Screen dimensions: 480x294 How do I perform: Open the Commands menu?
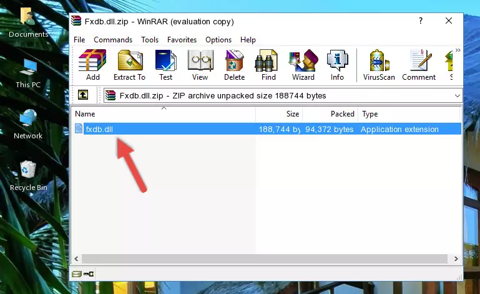(x=113, y=40)
